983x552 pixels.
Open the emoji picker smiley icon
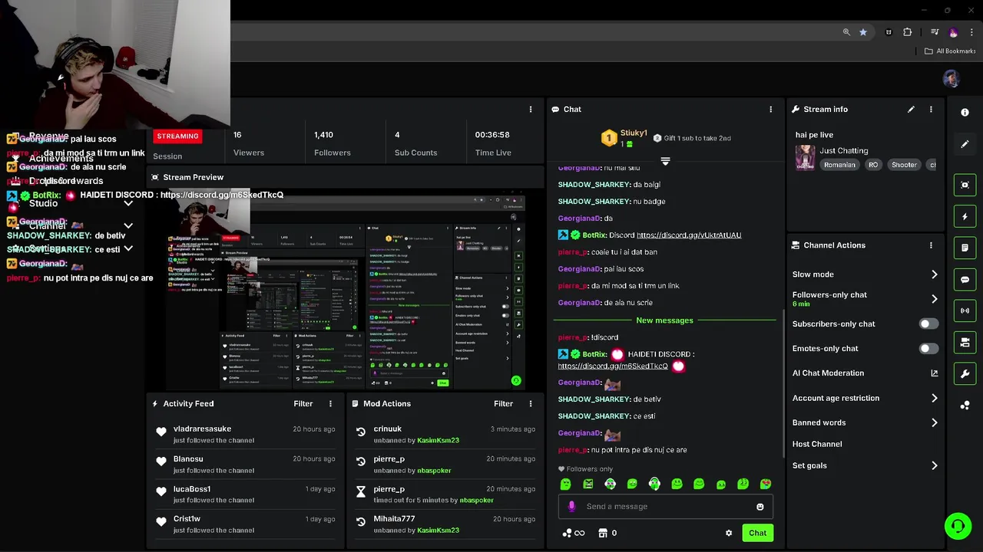(x=760, y=507)
